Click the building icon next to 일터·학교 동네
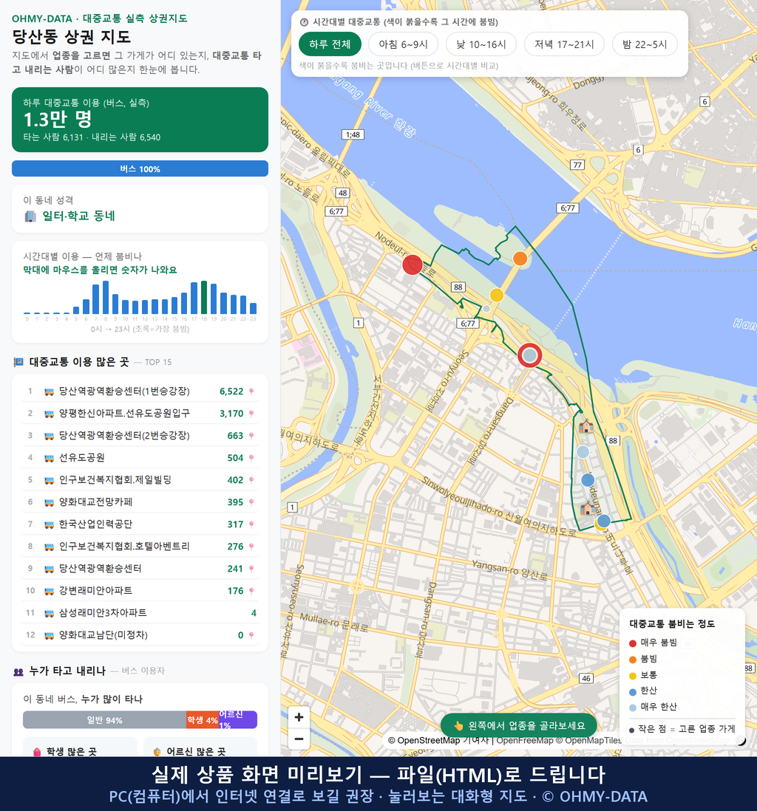 30,216
